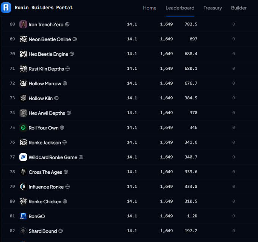
Task: Open Ronke Jackson avatar icon
Action: pos(23,143)
